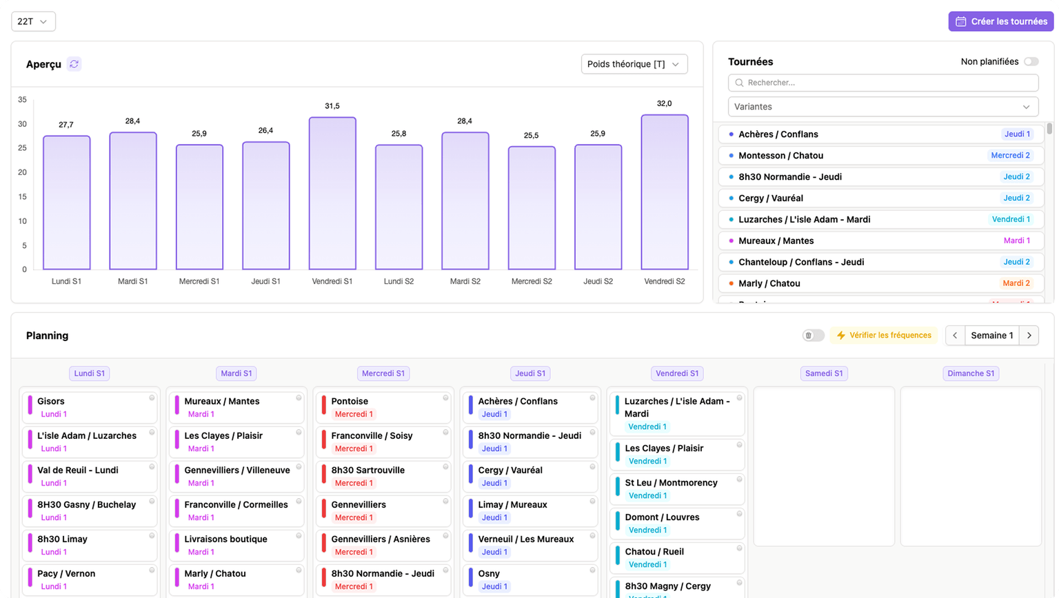Image resolution: width=1059 pixels, height=598 pixels.
Task: Toggle the trash switch in Planning header
Action: (813, 336)
